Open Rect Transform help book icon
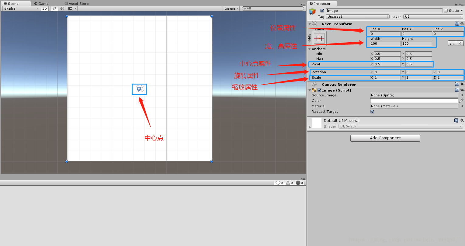465x246 pixels. point(457,24)
